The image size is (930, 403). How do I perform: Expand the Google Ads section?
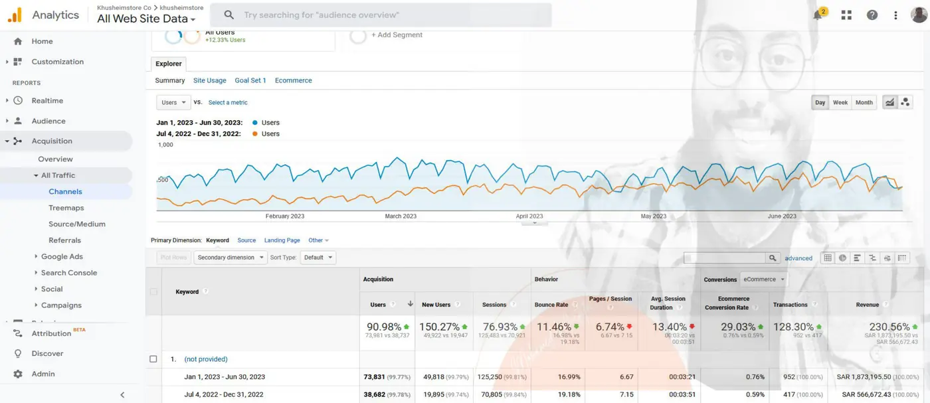click(36, 256)
